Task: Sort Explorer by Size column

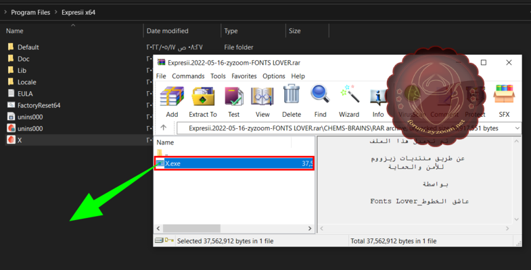Action: [294, 31]
